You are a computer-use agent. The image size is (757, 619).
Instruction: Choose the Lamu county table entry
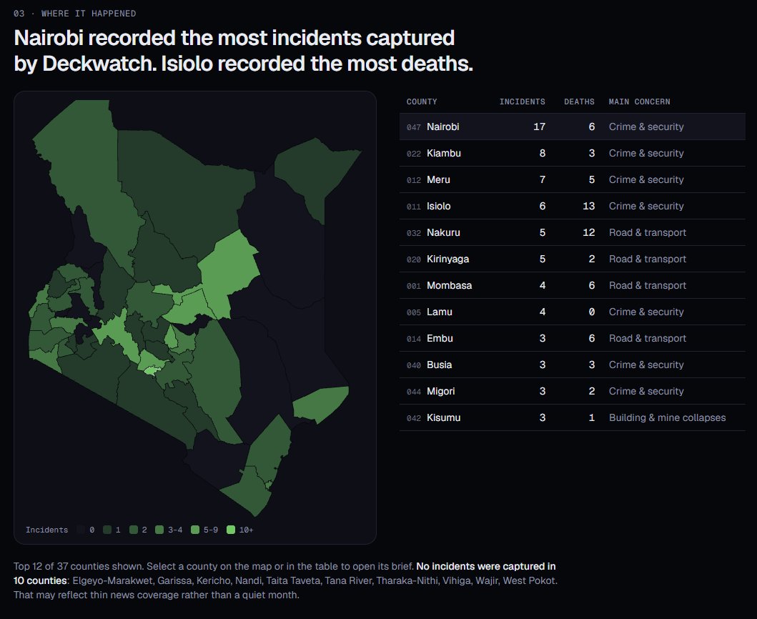pos(572,312)
